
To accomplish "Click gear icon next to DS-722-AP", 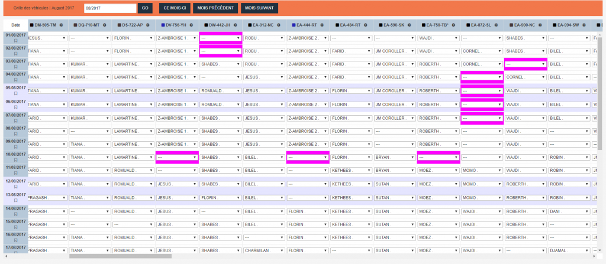I will pos(146,25).
